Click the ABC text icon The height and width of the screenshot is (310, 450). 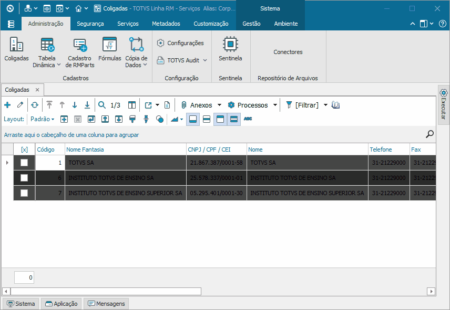point(248,119)
